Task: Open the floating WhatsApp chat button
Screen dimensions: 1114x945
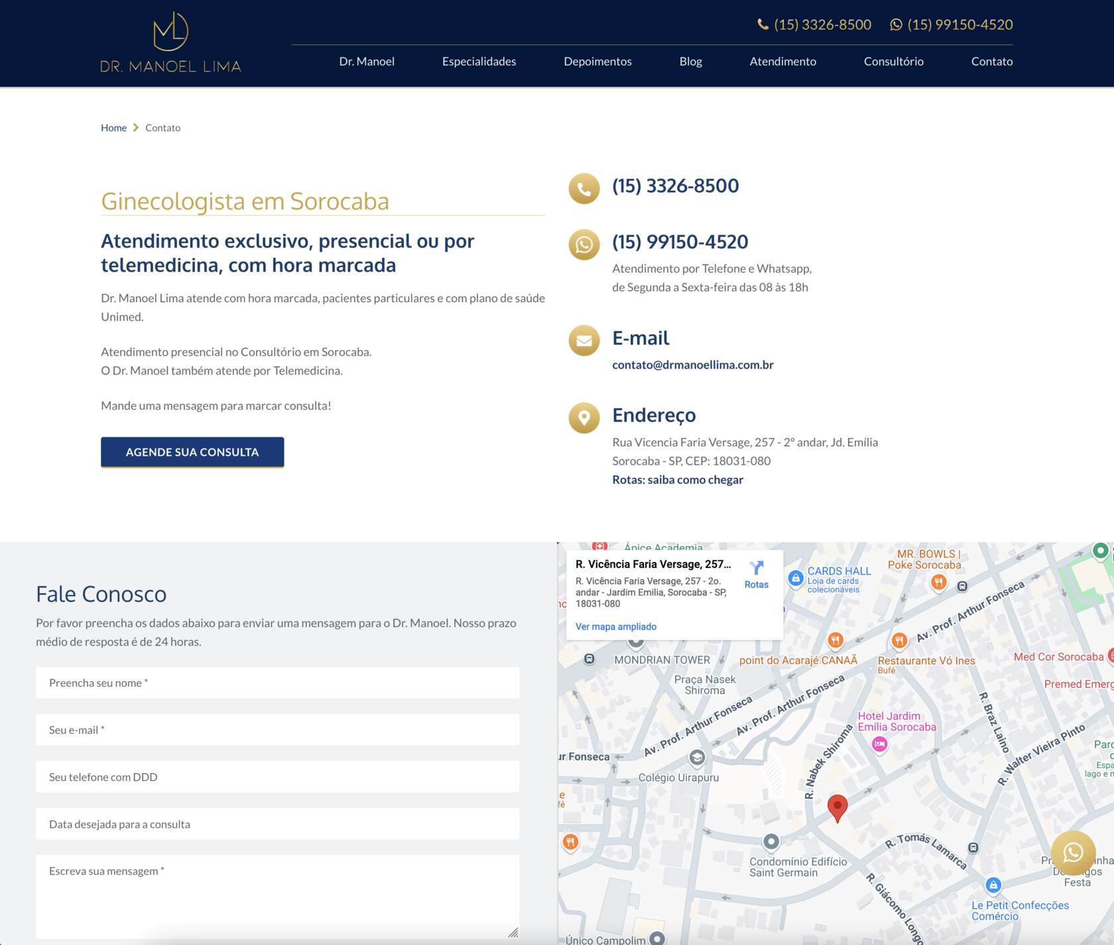Action: 1072,852
